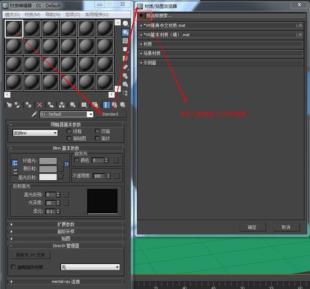
Task: Click the 高光反射 color swatch
Action: (48, 177)
